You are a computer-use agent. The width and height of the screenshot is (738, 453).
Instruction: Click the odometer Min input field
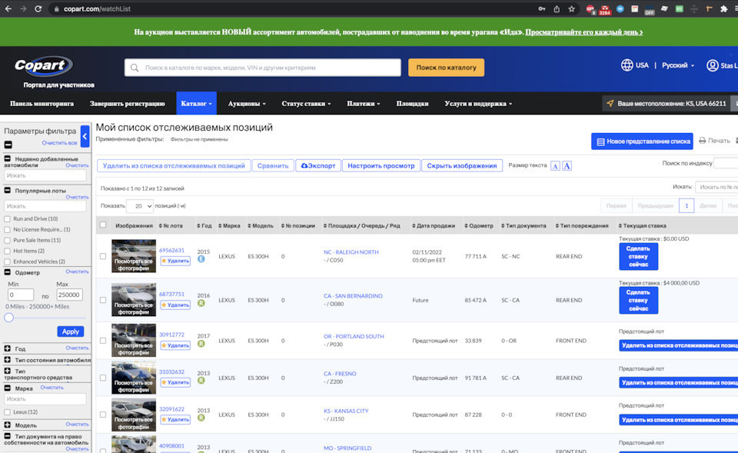point(21,295)
